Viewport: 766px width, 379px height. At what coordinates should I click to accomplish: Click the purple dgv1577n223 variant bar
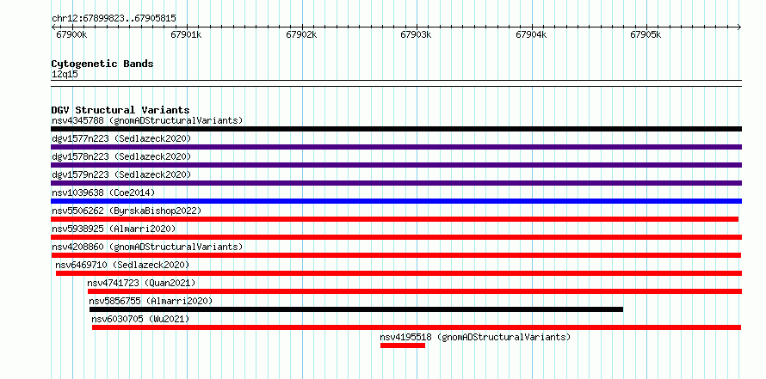(396, 147)
